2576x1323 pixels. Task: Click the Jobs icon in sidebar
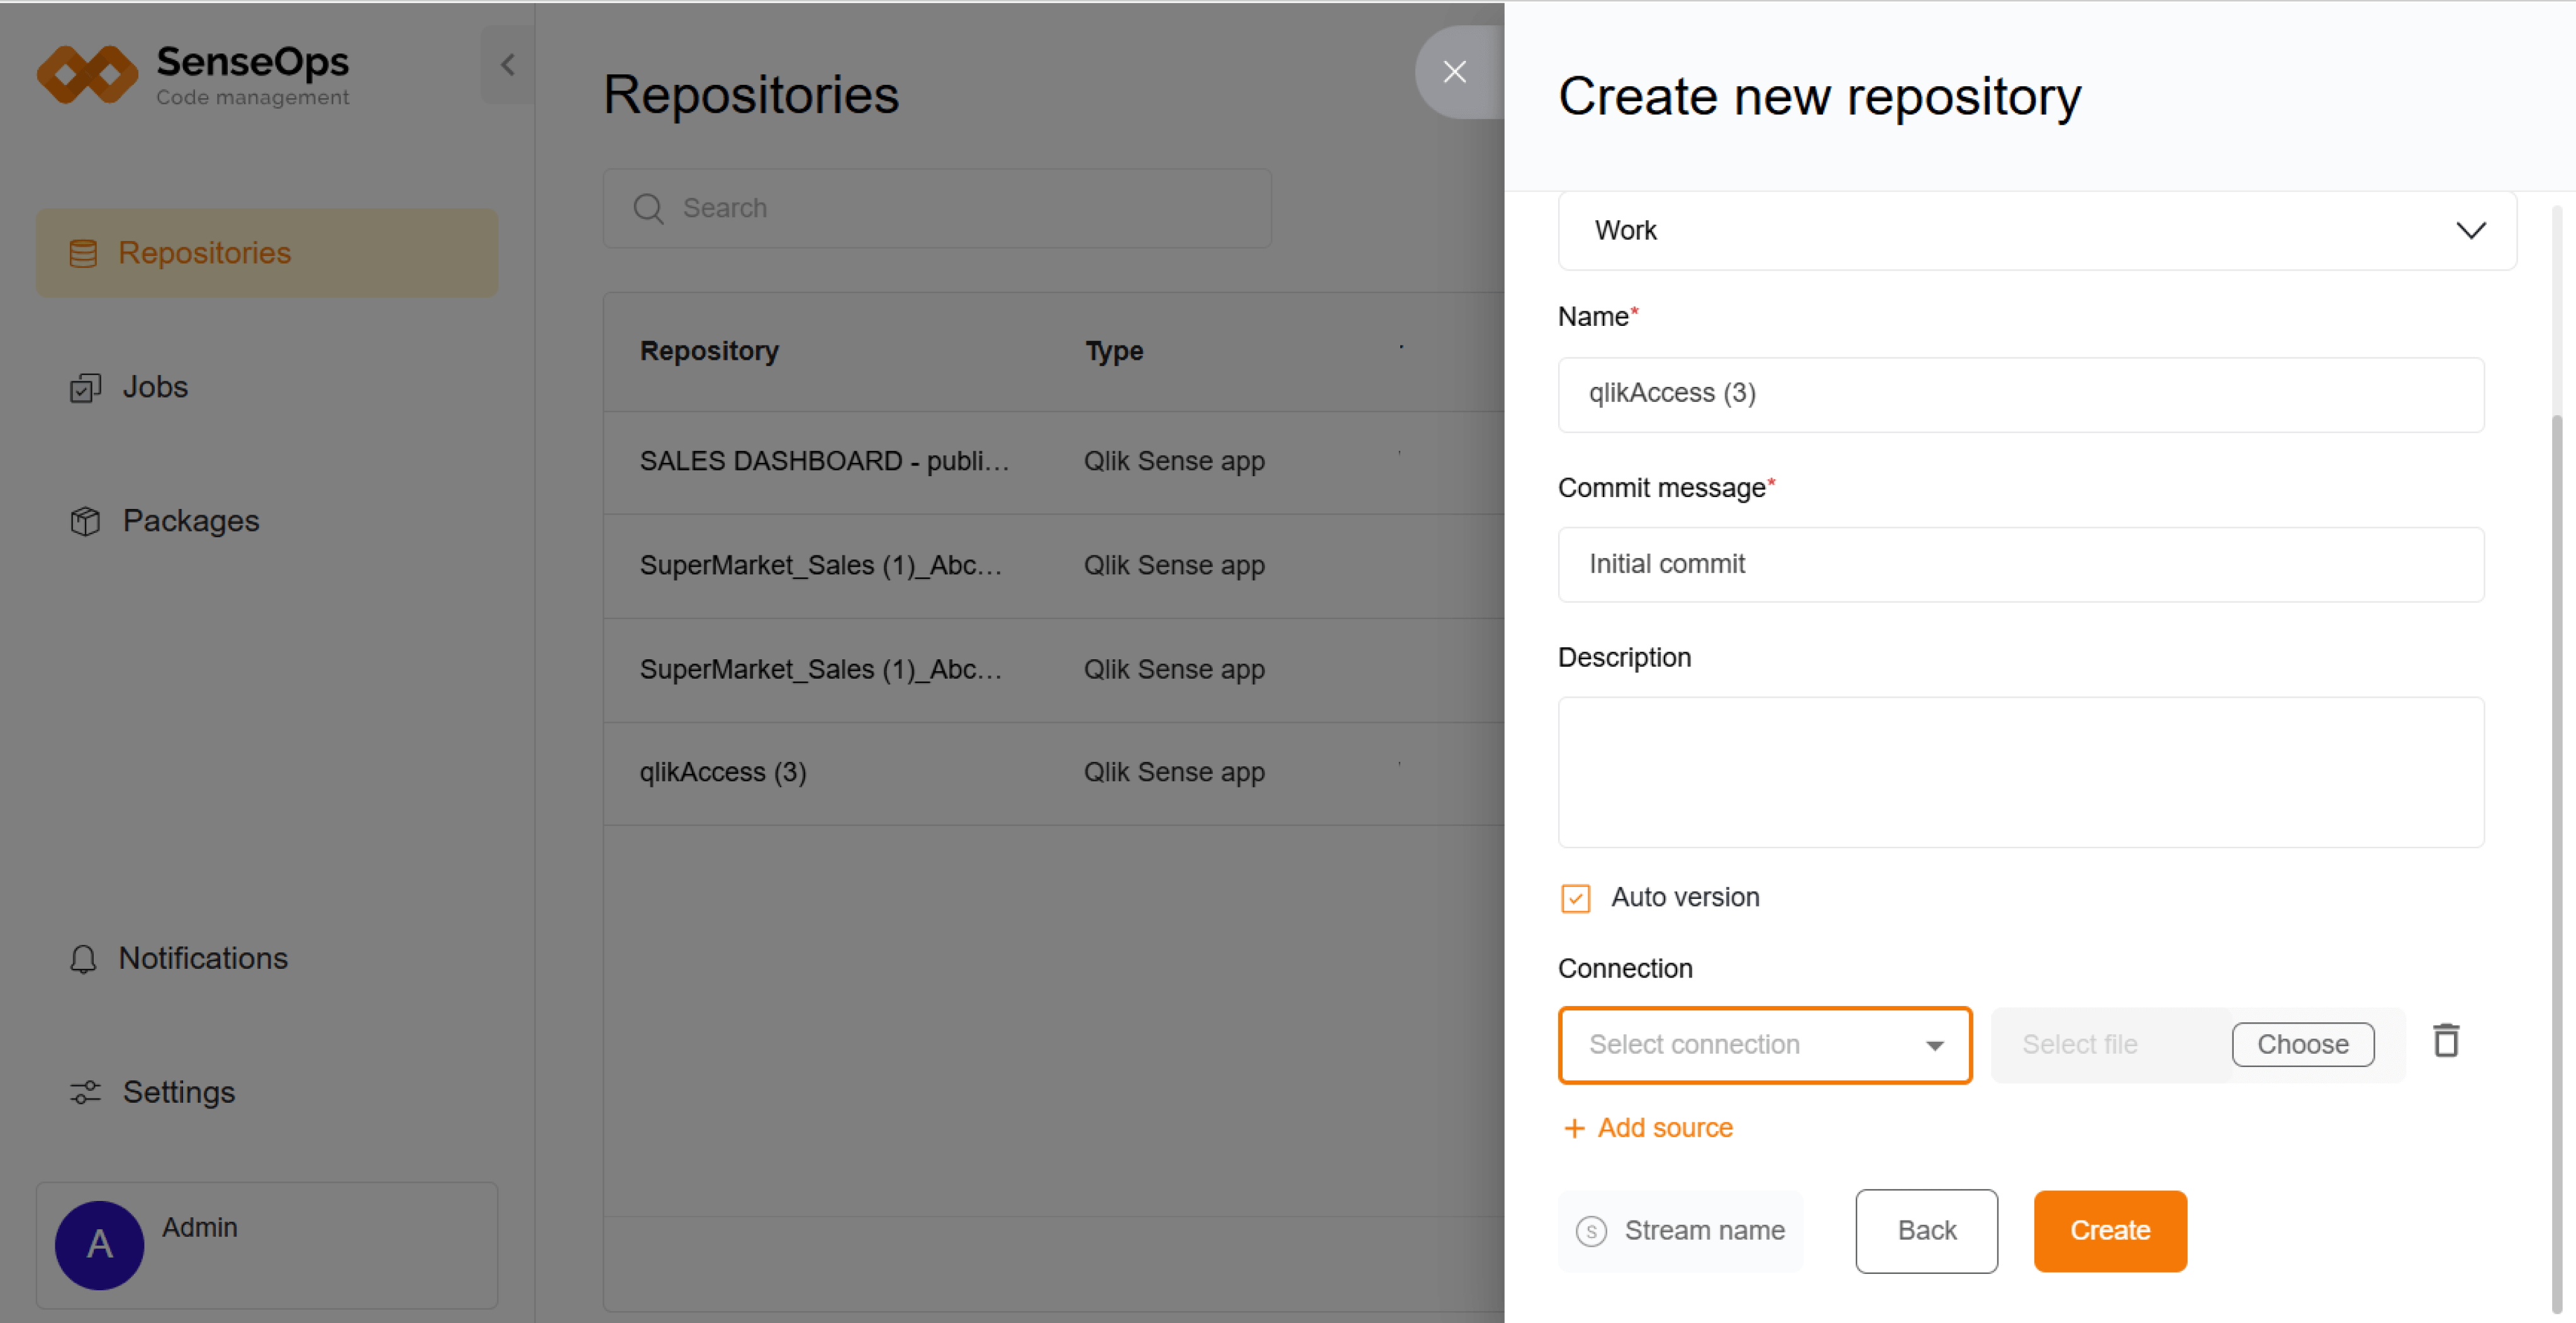85,388
